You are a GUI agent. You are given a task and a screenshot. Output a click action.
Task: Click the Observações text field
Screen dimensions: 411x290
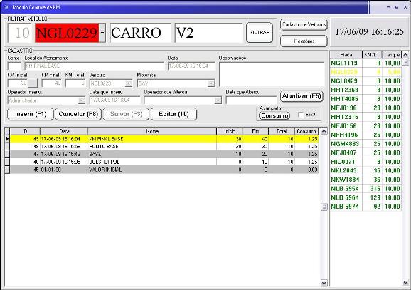[x=272, y=74]
